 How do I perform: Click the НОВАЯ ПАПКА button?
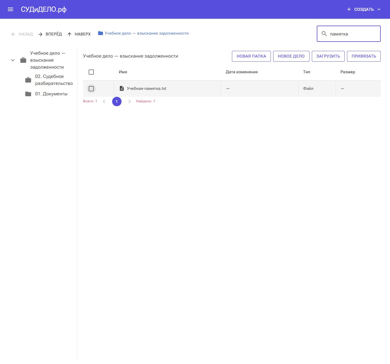(251, 56)
